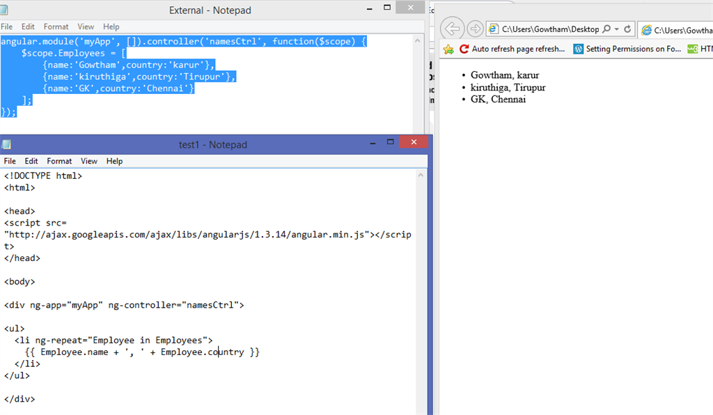The image size is (713, 415).
Task: Open Auto refresh page refresh favorite
Action: tap(512, 49)
